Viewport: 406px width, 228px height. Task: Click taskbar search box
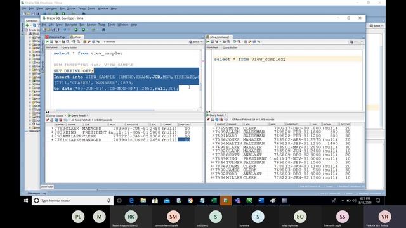click(x=72, y=201)
